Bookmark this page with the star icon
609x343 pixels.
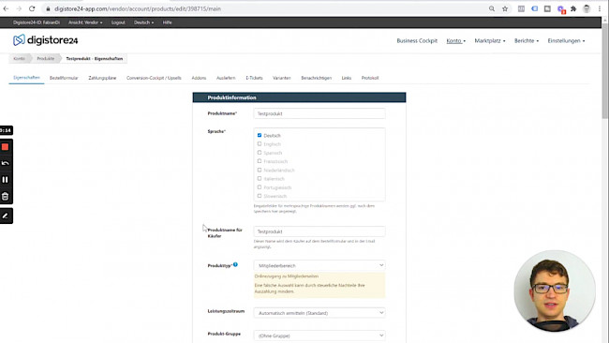coord(505,8)
